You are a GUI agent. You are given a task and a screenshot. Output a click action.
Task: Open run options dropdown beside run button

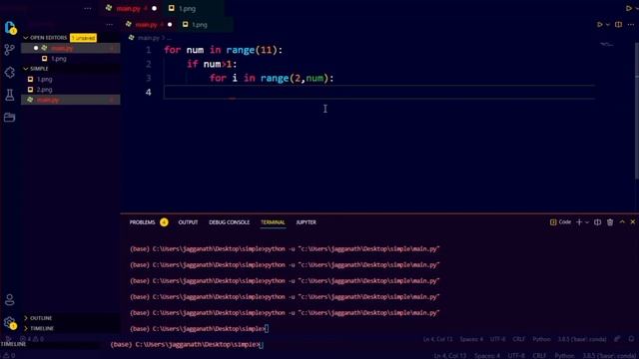(x=608, y=25)
